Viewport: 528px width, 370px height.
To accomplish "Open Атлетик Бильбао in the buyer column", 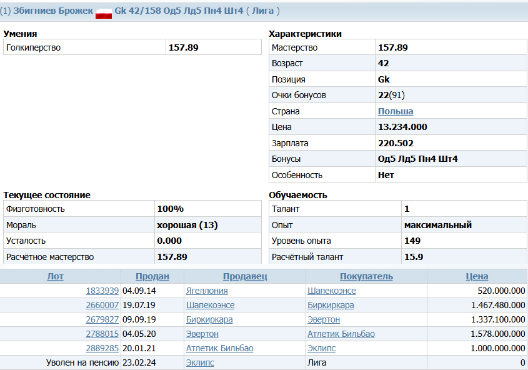I will tap(341, 334).
